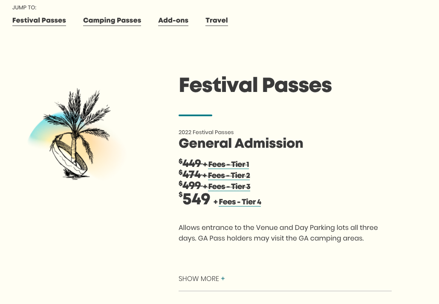Click the teal divider line under Festival Passes

point(195,115)
